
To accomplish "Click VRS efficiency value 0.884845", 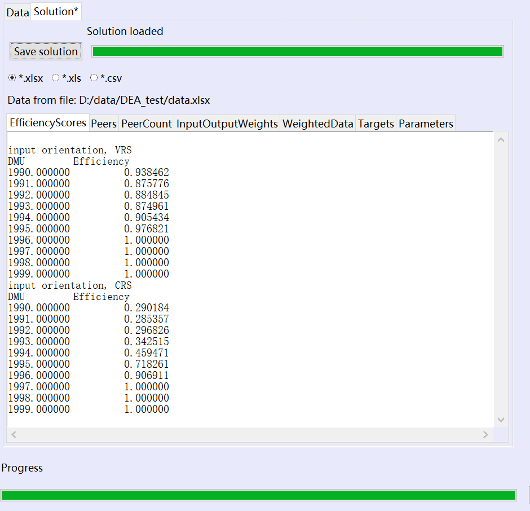I will pyautogui.click(x=147, y=195).
